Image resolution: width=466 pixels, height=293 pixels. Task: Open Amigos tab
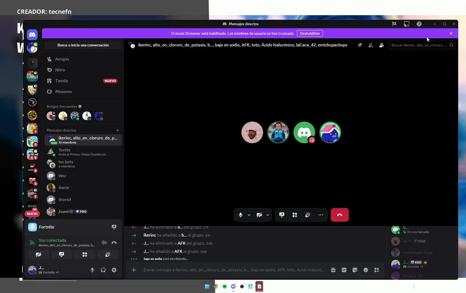[x=83, y=59]
